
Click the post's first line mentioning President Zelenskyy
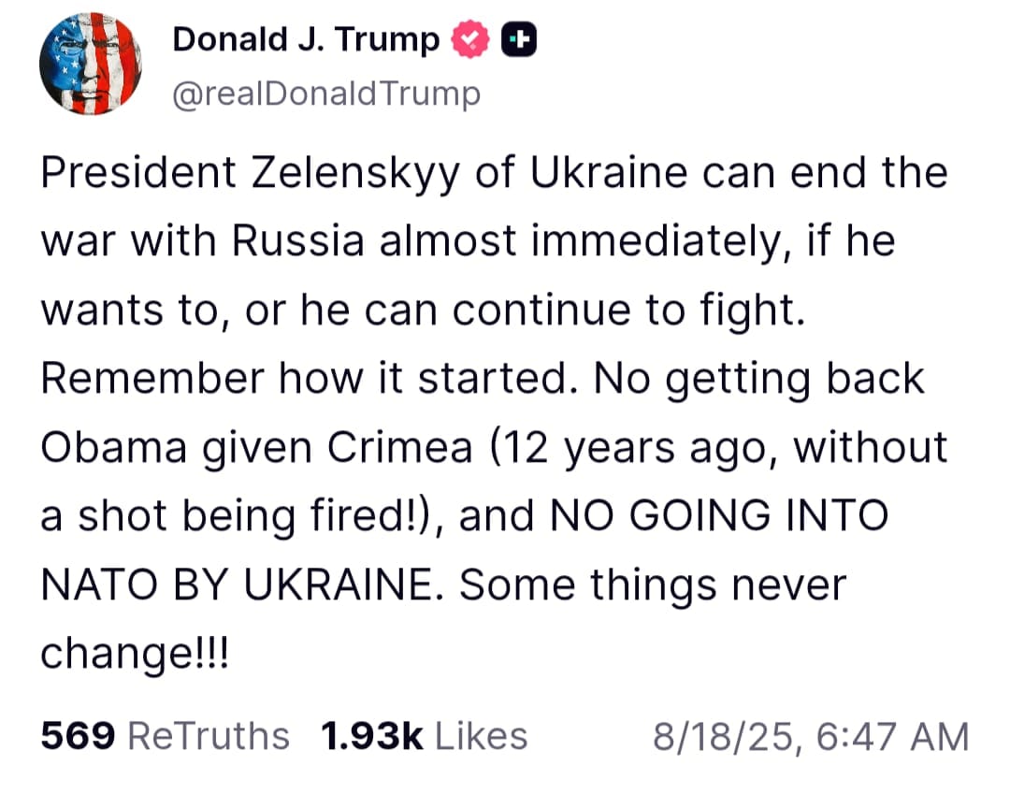point(494,174)
